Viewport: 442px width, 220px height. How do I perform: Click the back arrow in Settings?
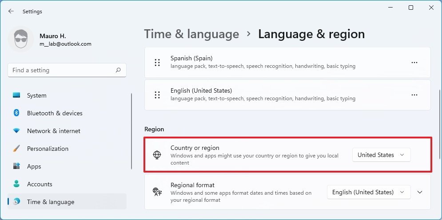(11, 11)
